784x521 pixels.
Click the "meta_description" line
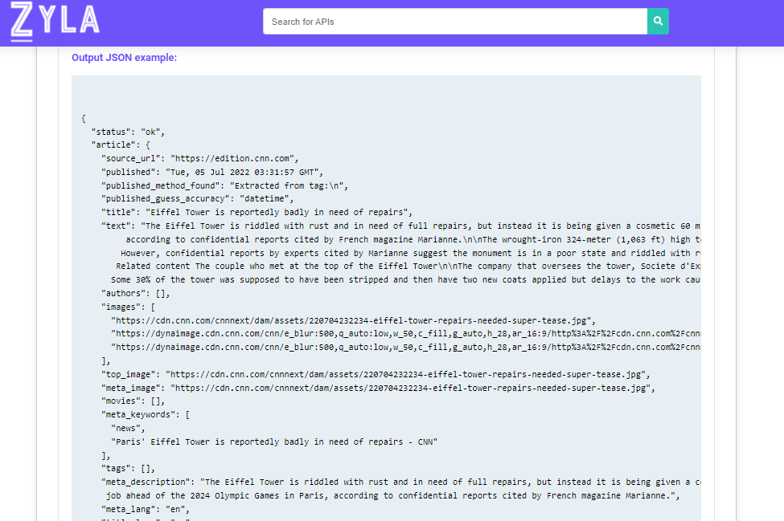tap(401, 482)
